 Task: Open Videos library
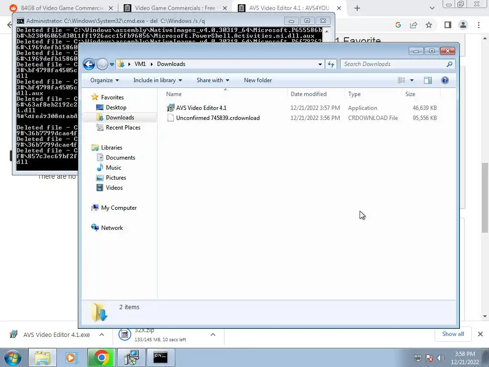(114, 187)
